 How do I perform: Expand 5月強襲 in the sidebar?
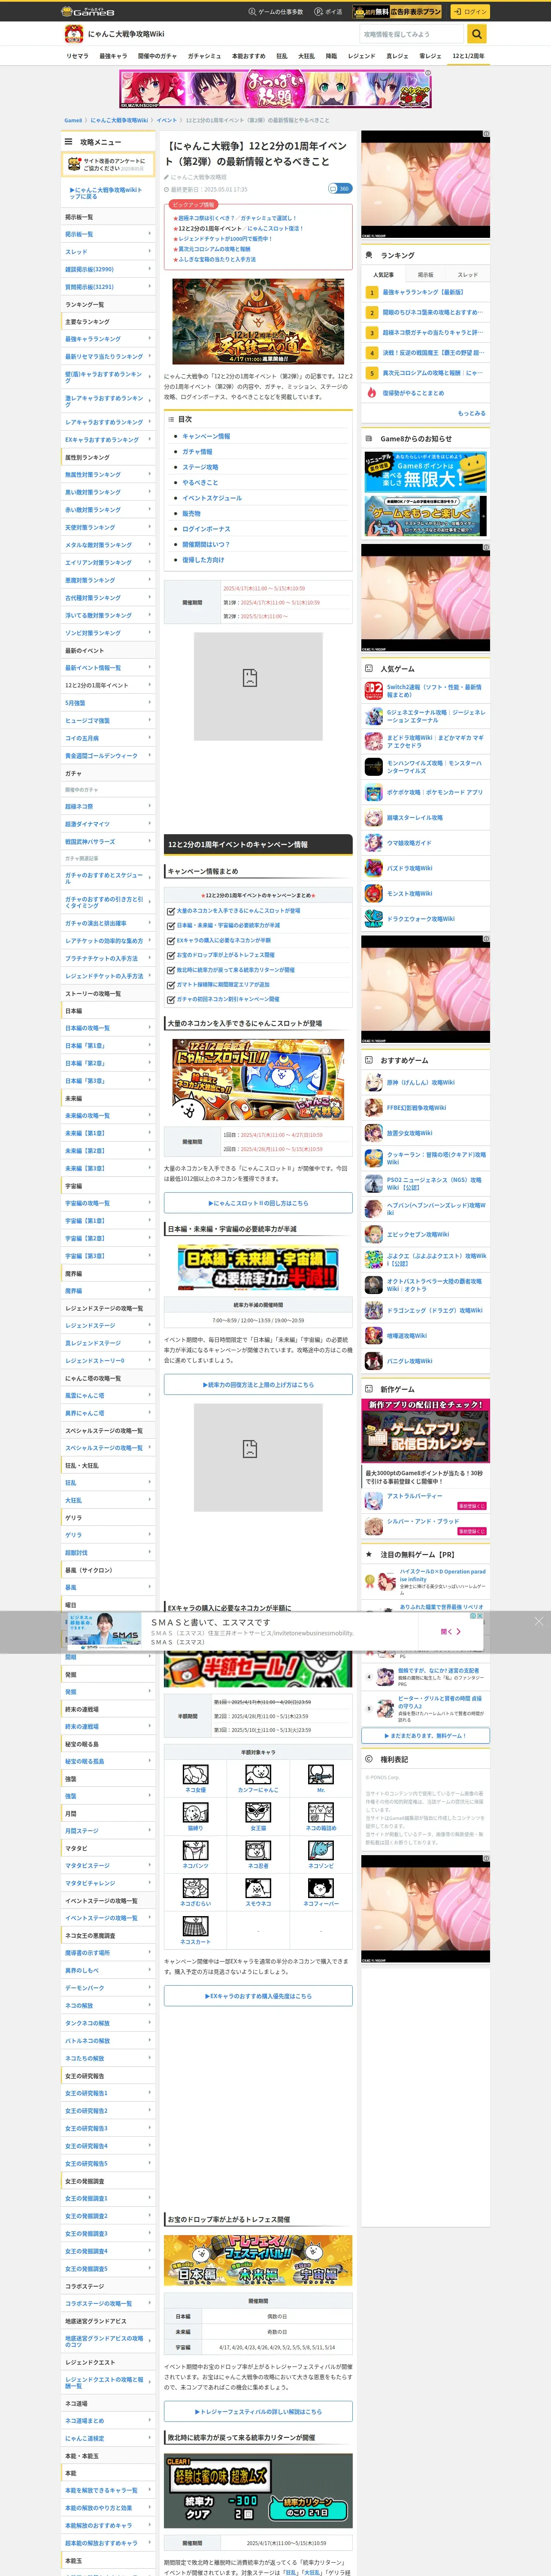click(108, 703)
